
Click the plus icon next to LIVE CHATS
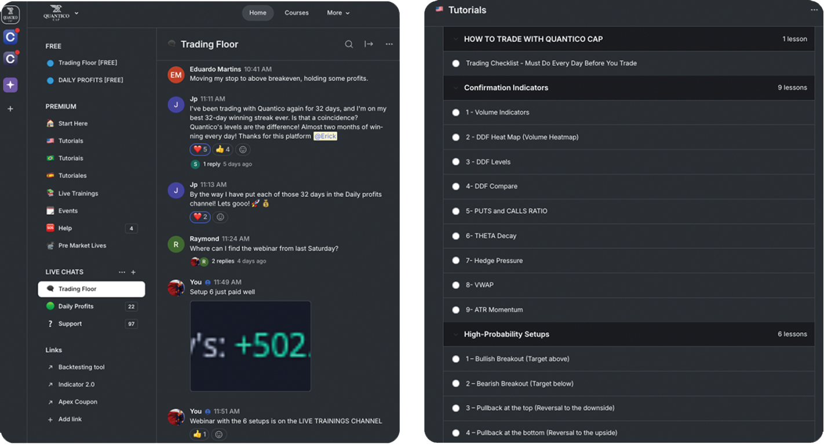coord(133,272)
